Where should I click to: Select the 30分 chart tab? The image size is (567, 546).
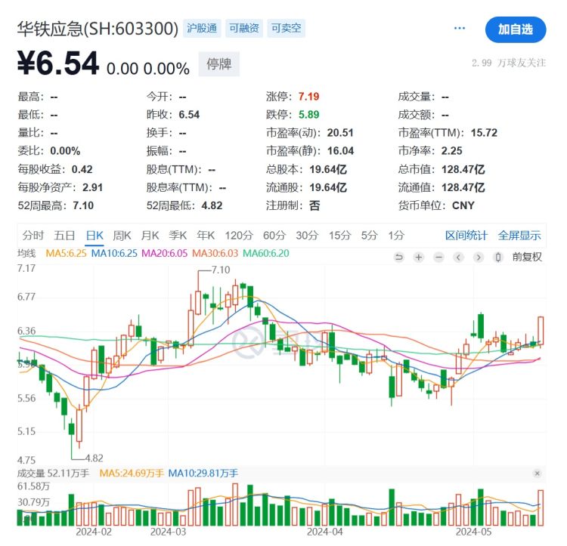[307, 236]
